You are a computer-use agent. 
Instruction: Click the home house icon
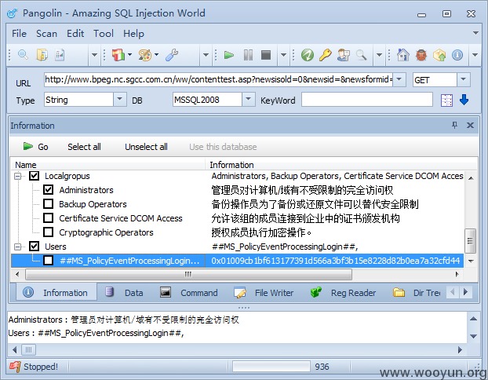point(403,55)
